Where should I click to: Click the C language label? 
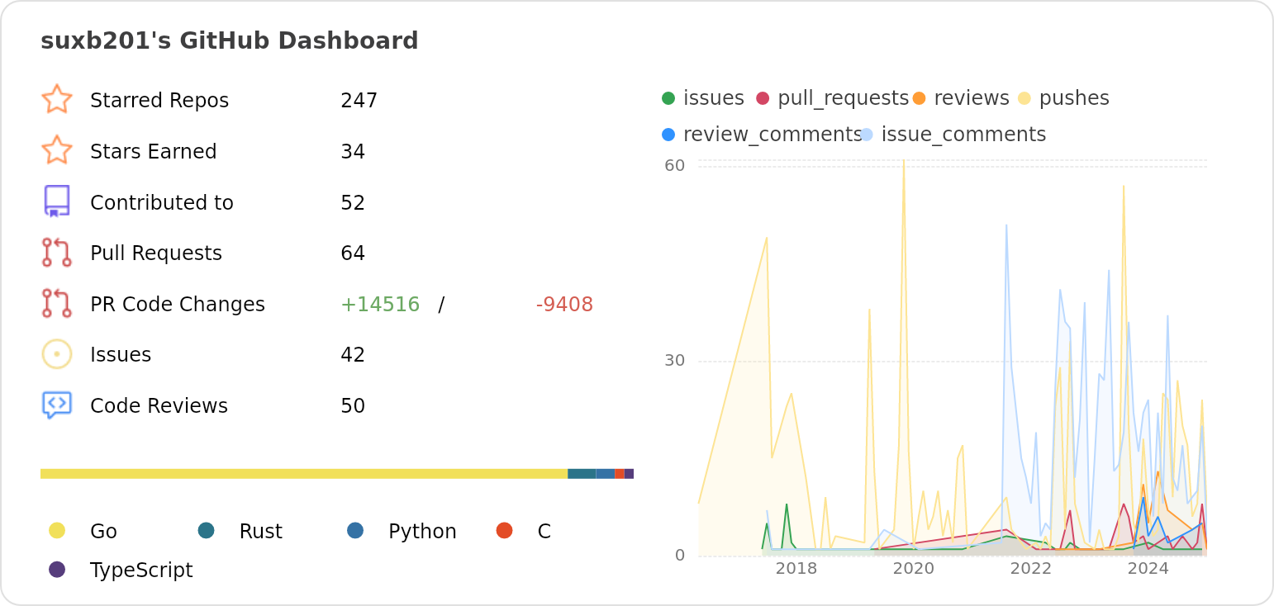(544, 532)
